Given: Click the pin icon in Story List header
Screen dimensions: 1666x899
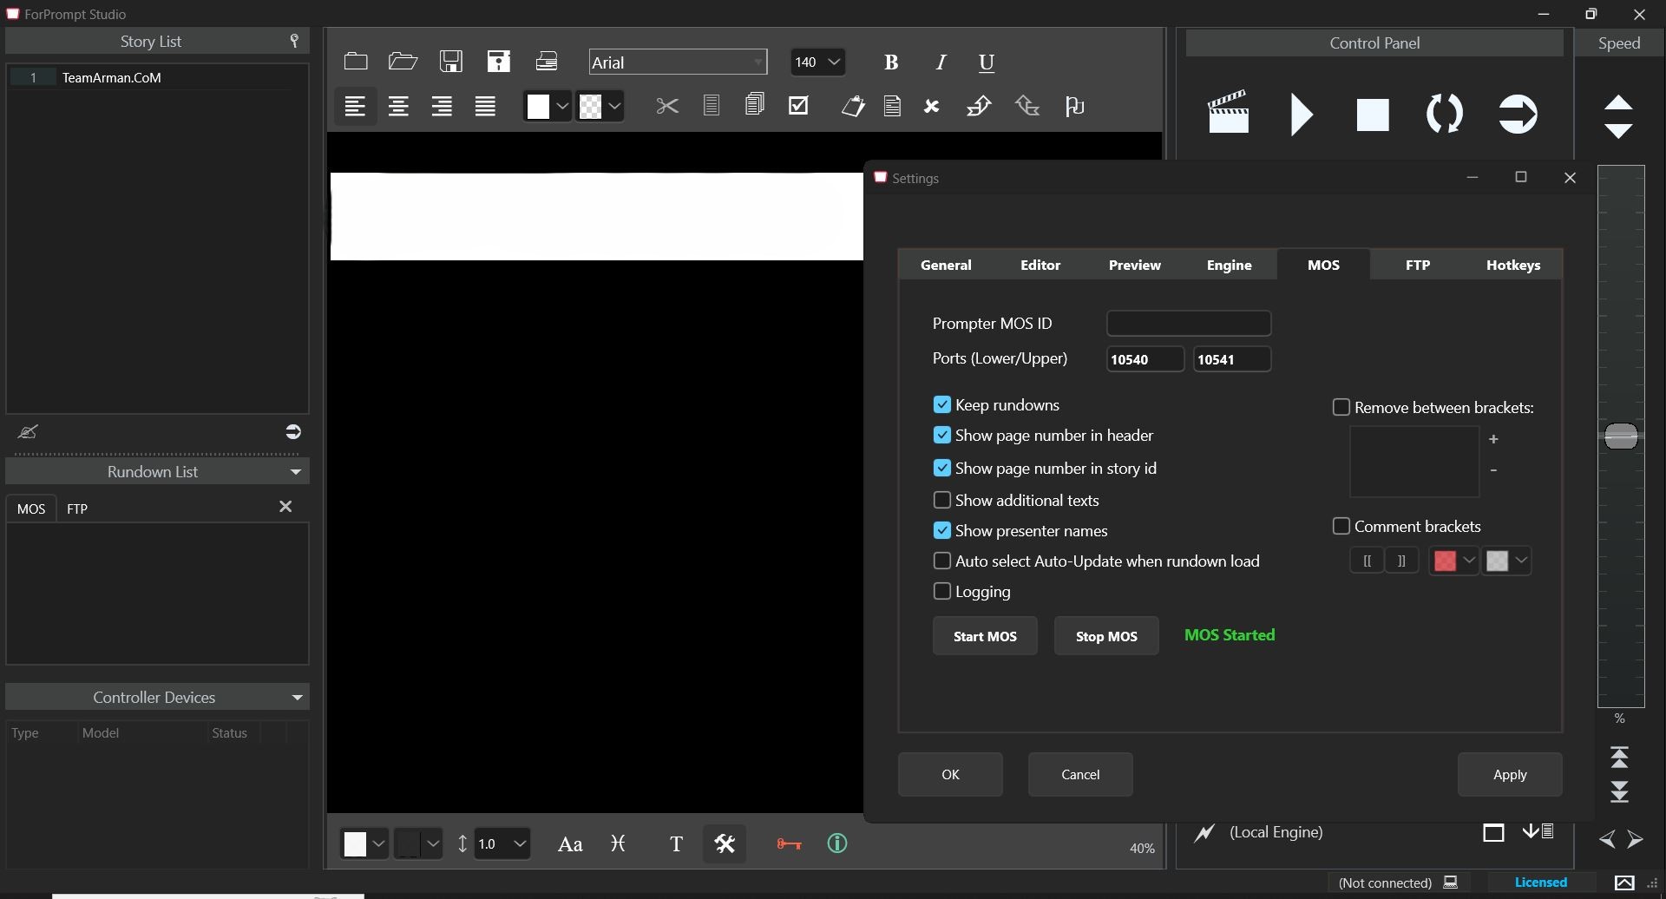Looking at the screenshot, I should tap(294, 41).
